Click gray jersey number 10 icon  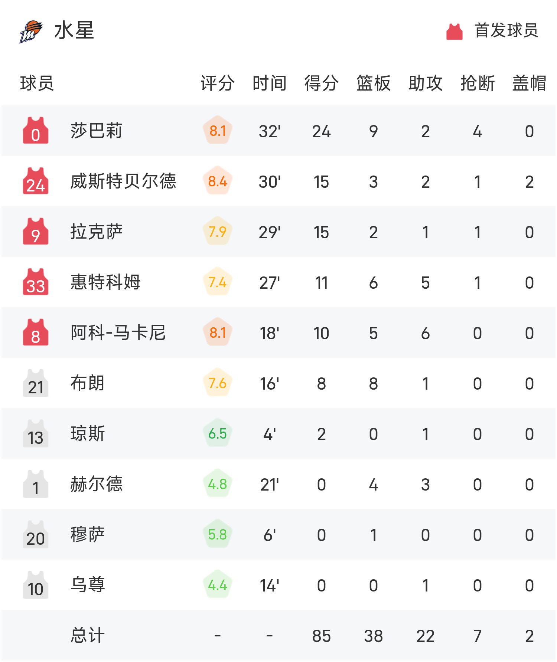click(x=36, y=585)
